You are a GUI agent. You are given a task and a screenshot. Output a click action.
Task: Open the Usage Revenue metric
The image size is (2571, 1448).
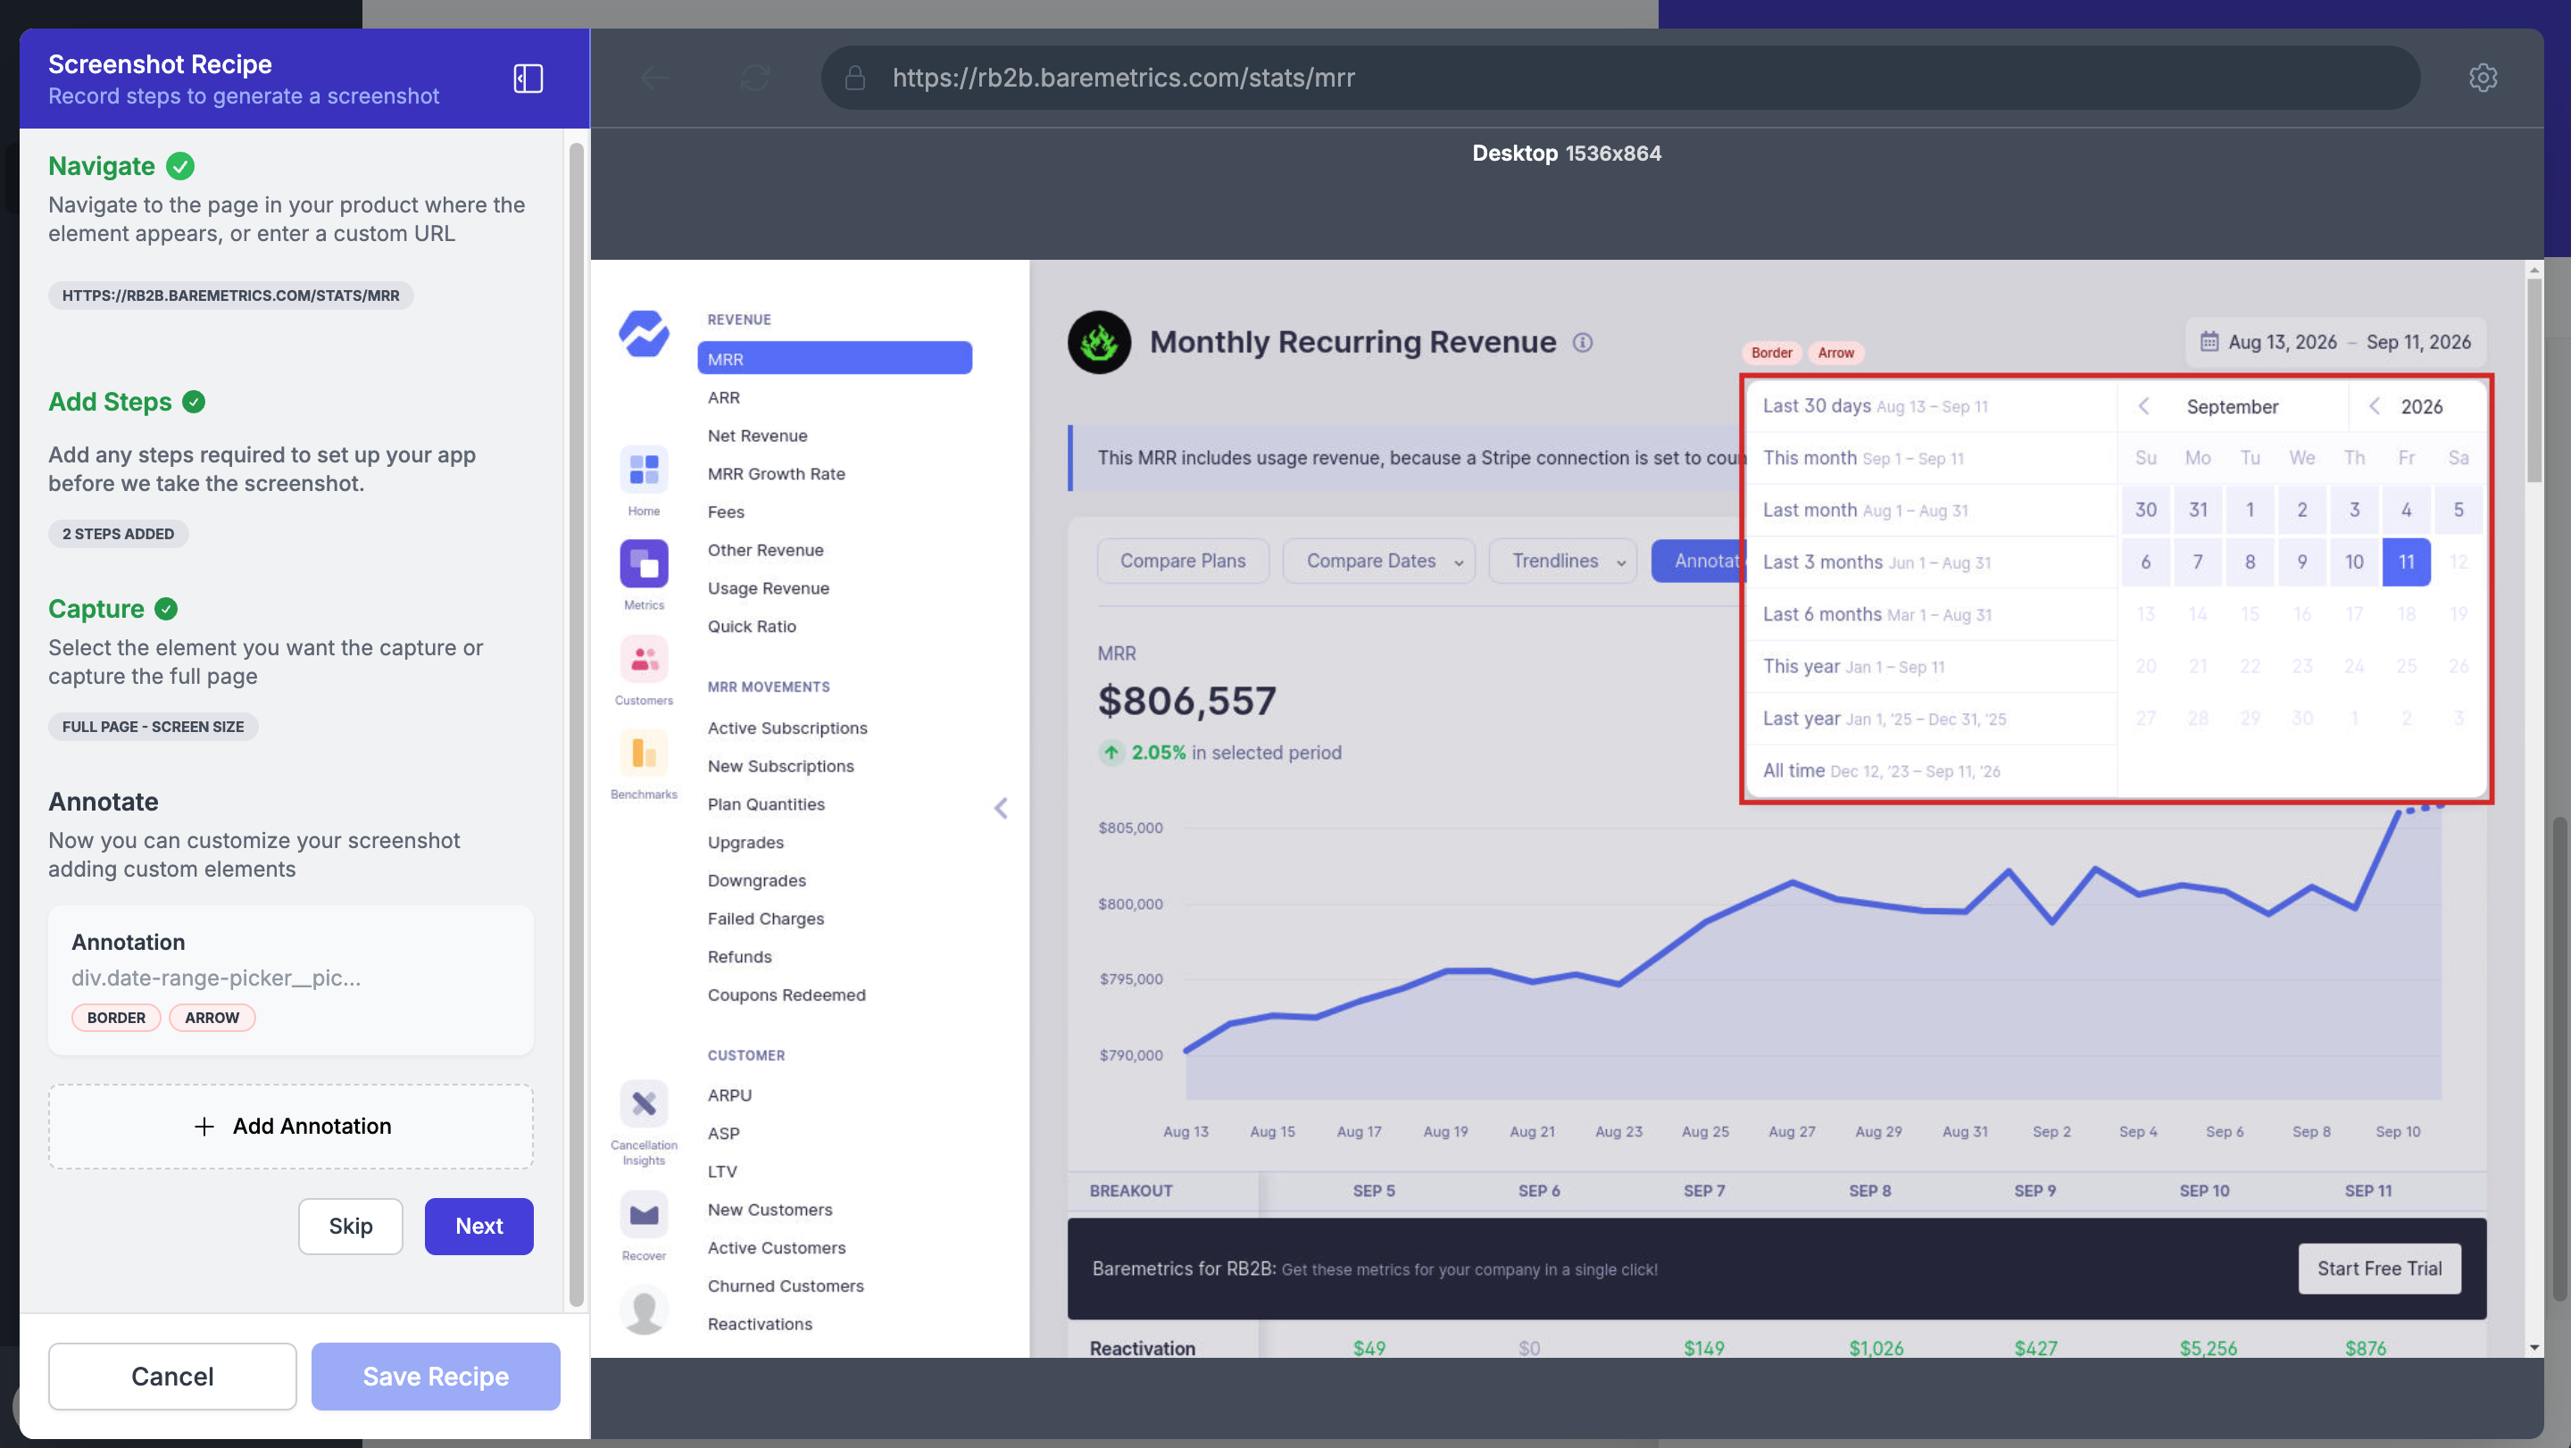point(768,587)
